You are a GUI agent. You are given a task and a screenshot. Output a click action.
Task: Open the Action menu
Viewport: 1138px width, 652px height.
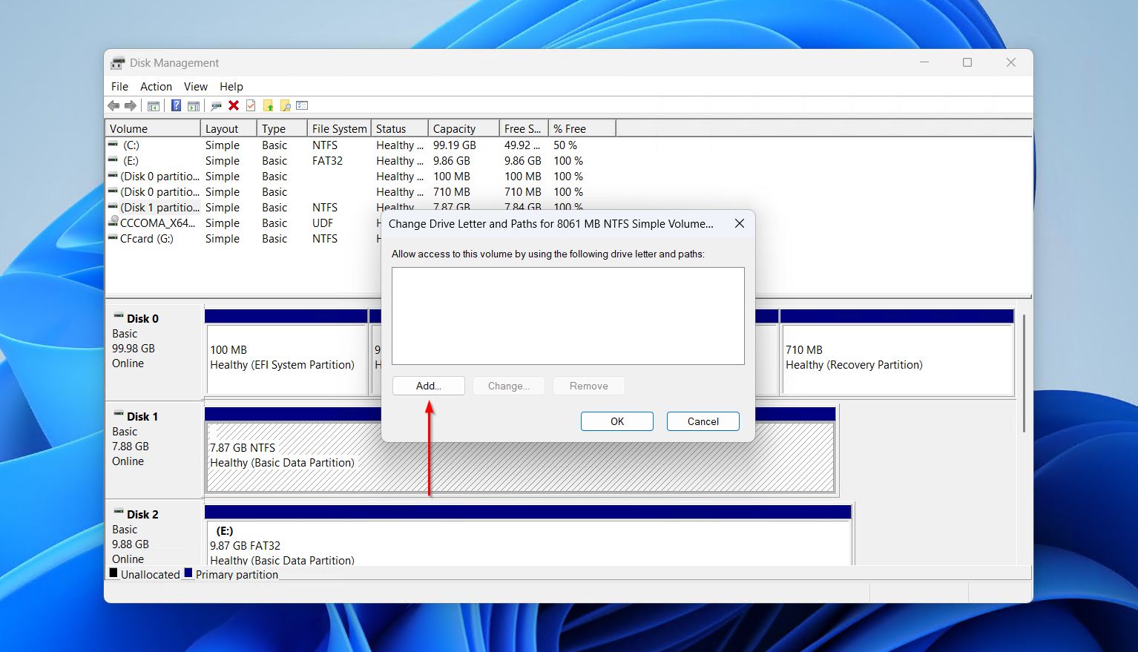(x=156, y=86)
